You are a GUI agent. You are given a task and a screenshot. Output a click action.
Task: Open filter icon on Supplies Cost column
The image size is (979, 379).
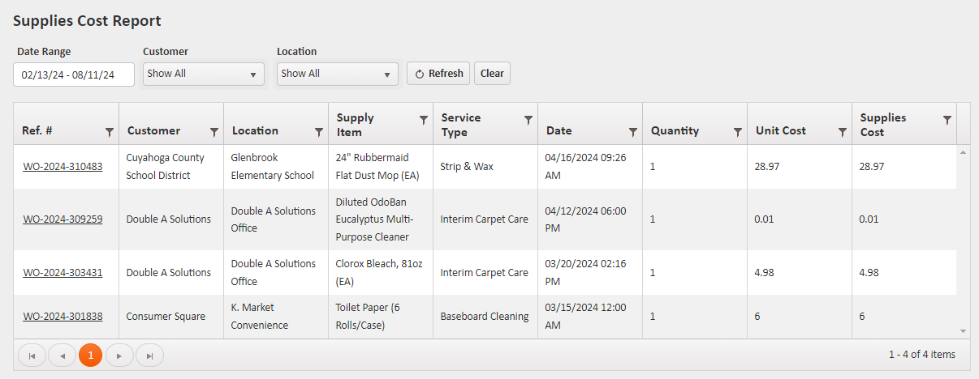click(x=947, y=120)
